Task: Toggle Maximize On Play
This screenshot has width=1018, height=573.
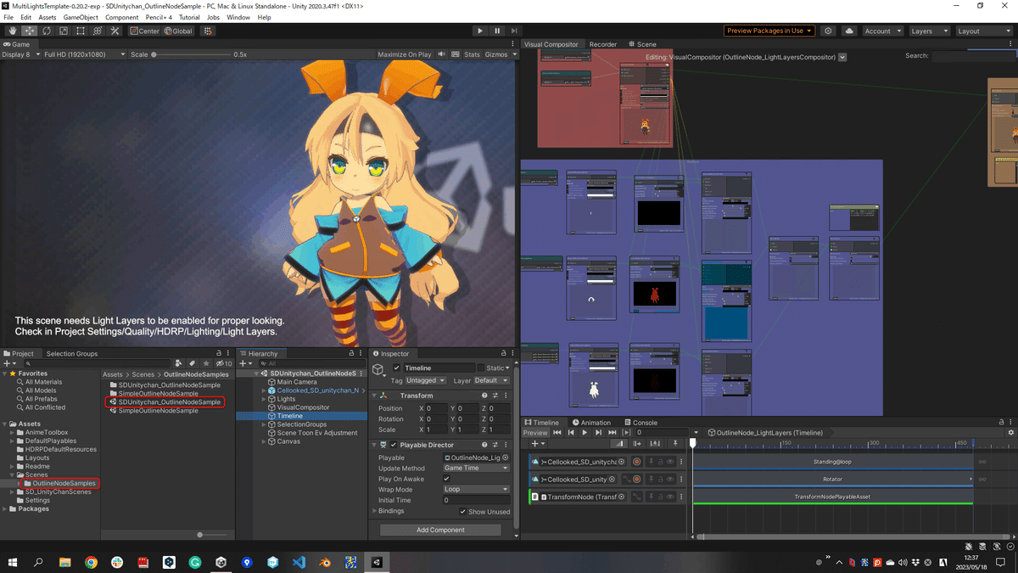Action: coord(405,54)
